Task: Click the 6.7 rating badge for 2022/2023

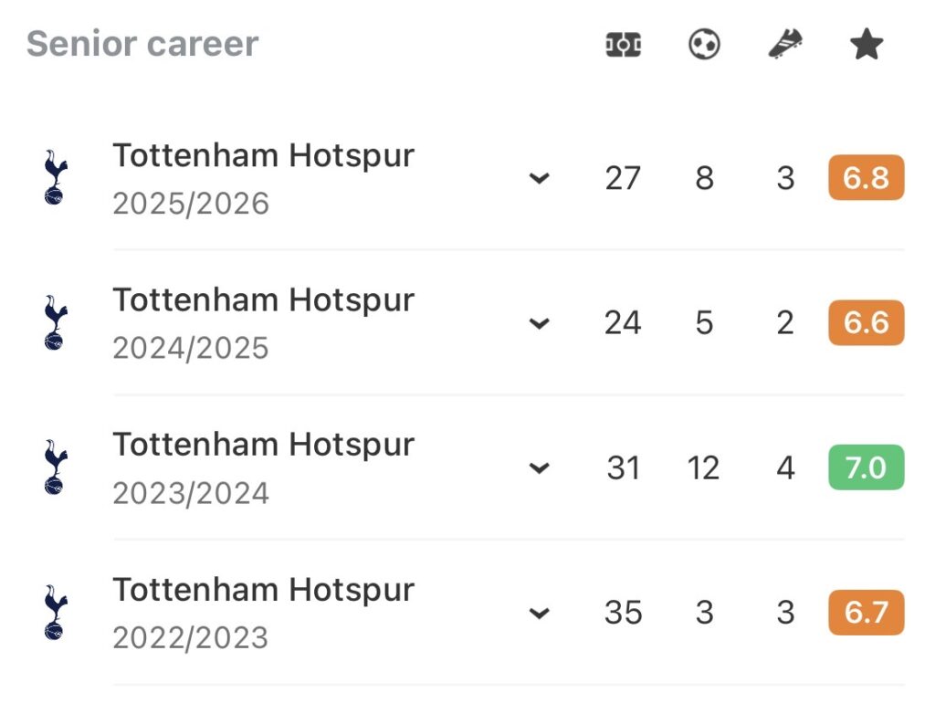Action: (x=865, y=612)
